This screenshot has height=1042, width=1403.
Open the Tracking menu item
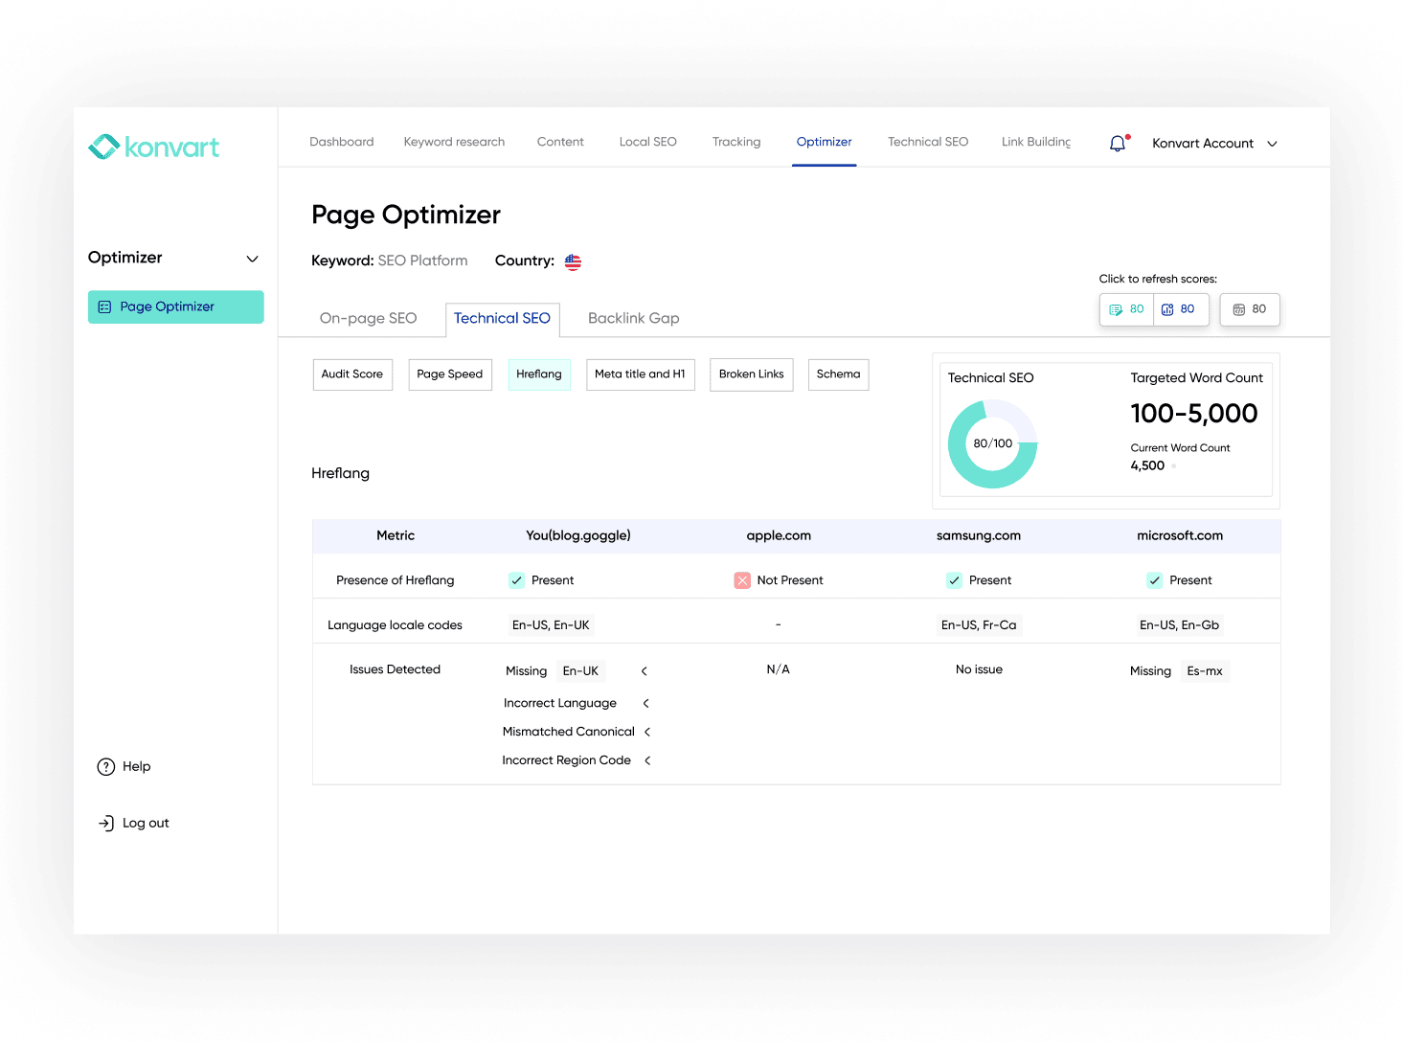pos(735,141)
